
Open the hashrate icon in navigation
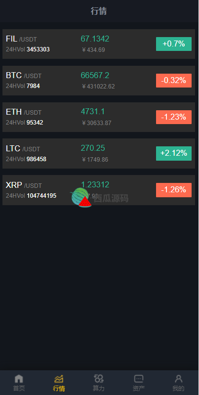[99, 378]
